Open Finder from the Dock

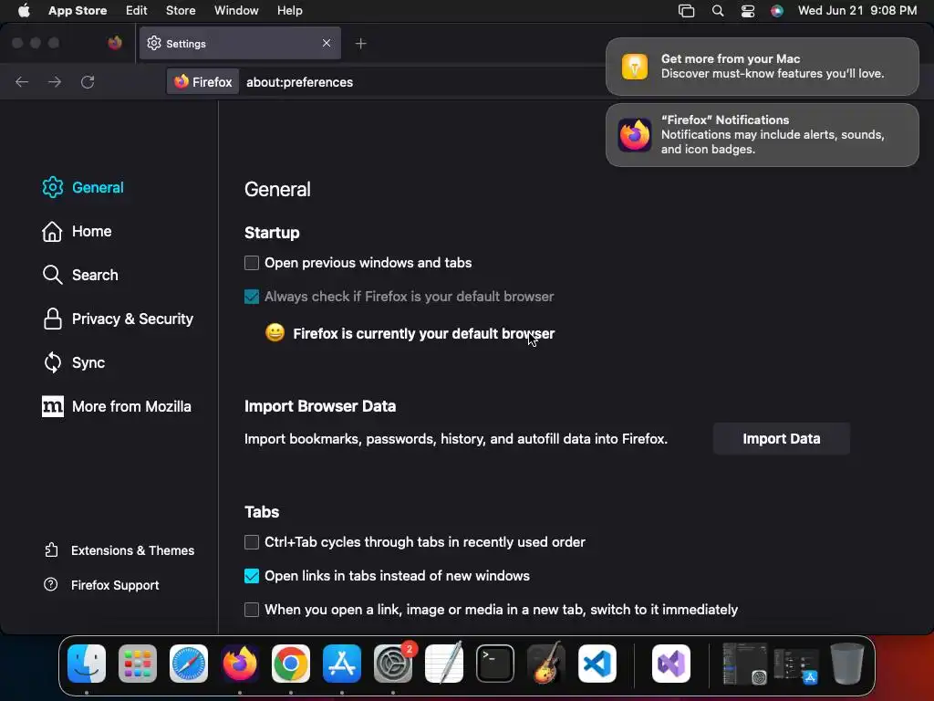(x=87, y=664)
